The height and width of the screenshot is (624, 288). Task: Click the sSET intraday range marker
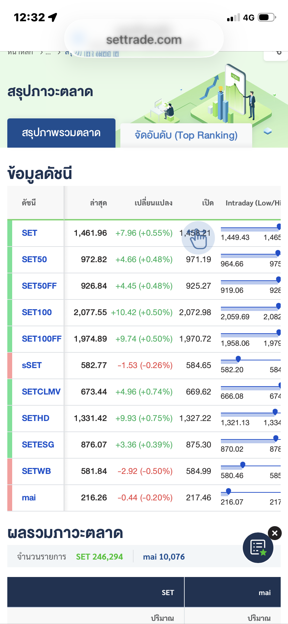click(238, 359)
